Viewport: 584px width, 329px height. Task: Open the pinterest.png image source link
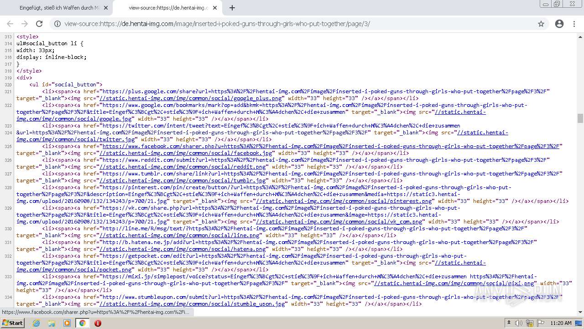point(344,201)
